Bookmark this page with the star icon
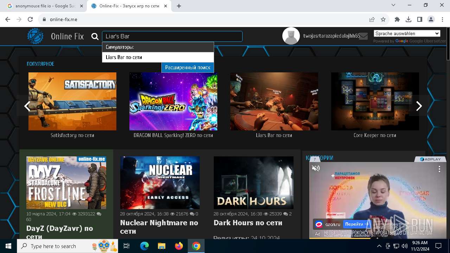The height and width of the screenshot is (253, 450). pos(383,20)
